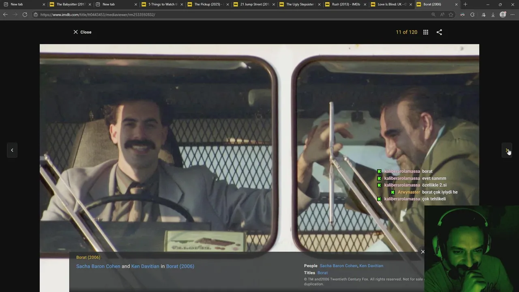The width and height of the screenshot is (519, 292).
Task: Open Sacha Baron Cohen link in caption
Action: coord(98,266)
